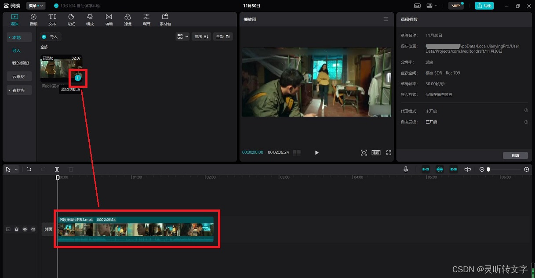Click the undo icon
Screen dimensions: 535x278
point(29,169)
